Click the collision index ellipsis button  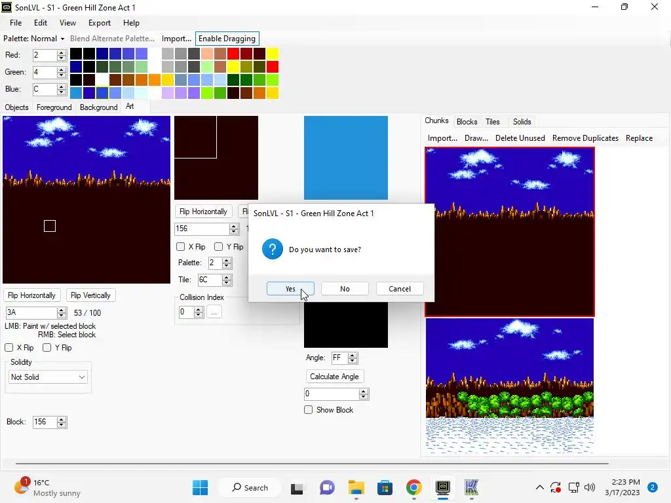[214, 312]
